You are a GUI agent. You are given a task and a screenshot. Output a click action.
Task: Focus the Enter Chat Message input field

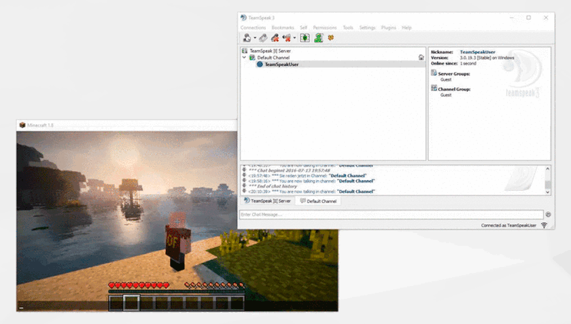tap(392, 215)
